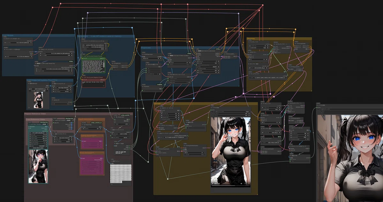Screen dimensions: 383x202
Task: Increment noise seed 42 with right arrow
Action: tap(267, 46)
